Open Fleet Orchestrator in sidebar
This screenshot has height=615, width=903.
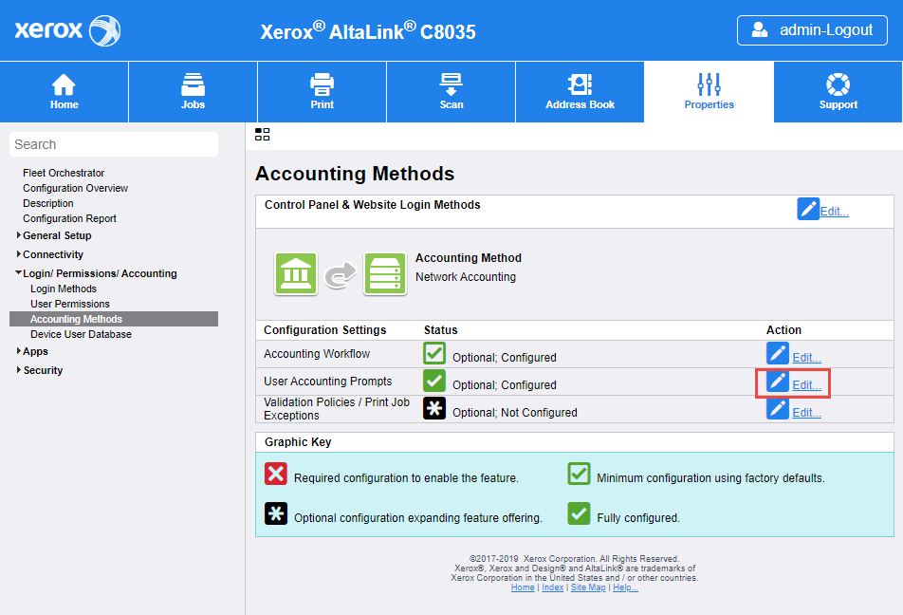[64, 173]
